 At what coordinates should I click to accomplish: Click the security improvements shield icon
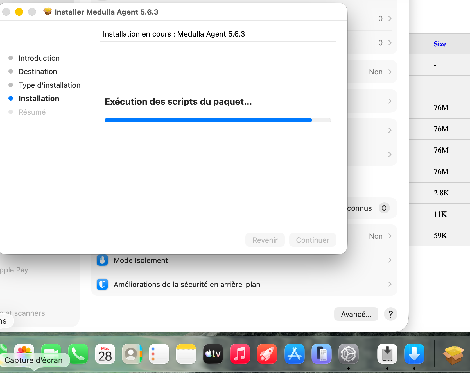point(102,284)
